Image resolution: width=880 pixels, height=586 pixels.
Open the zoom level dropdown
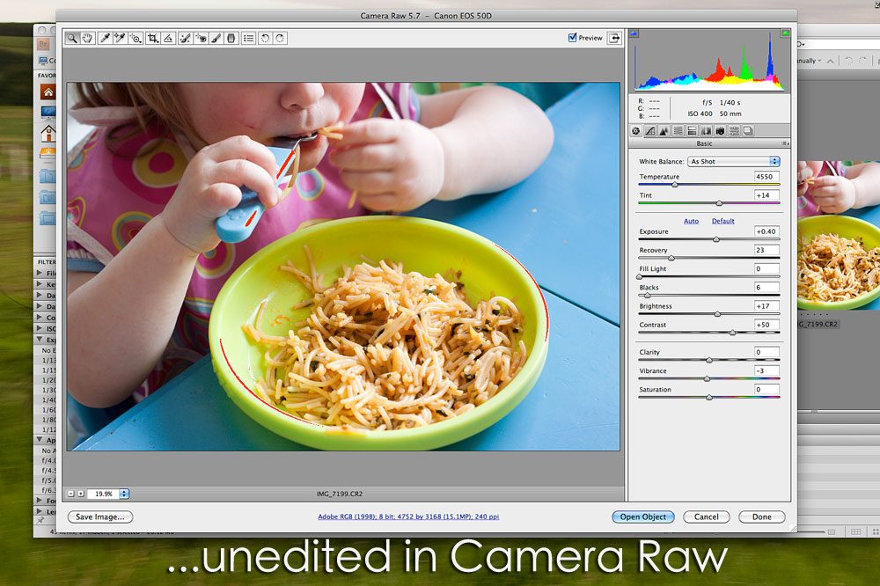[124, 494]
